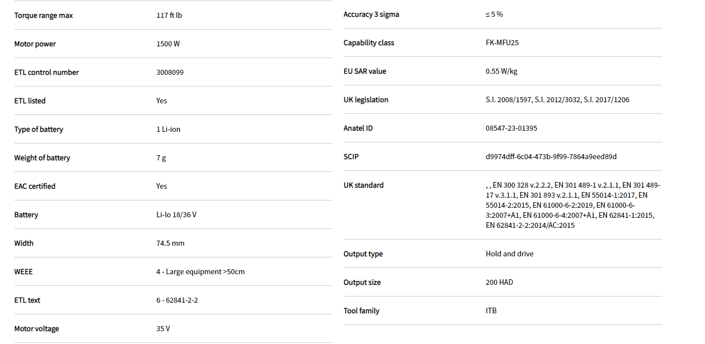This screenshot has width=705, height=344.
Task: Click the Output size 200 HAD value
Action: point(499,283)
